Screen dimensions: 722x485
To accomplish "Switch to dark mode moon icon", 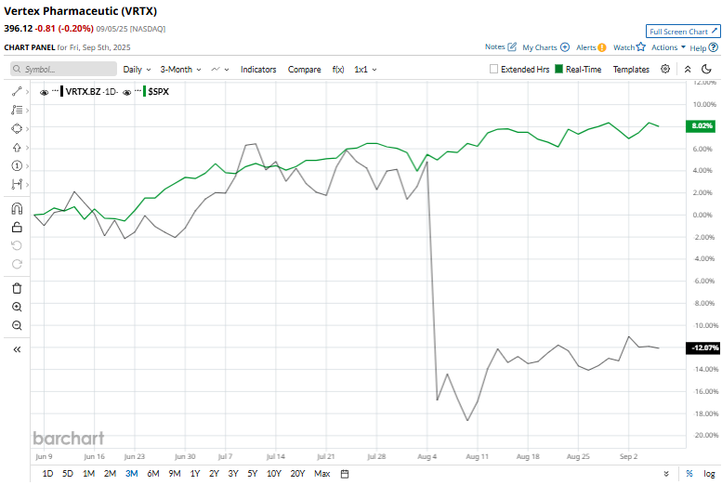I will (706, 69).
